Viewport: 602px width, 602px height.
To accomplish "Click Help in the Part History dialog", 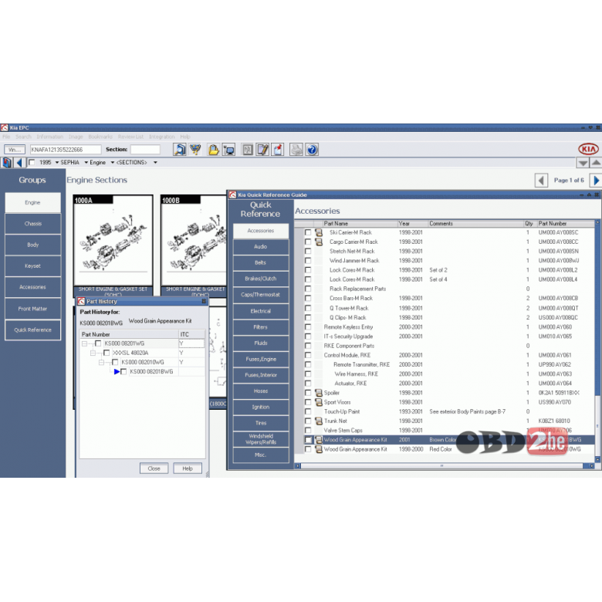I will pyautogui.click(x=188, y=468).
